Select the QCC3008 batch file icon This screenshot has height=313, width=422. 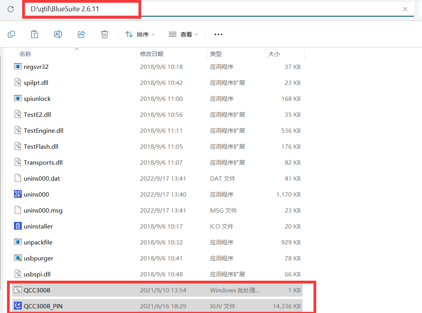(18, 290)
